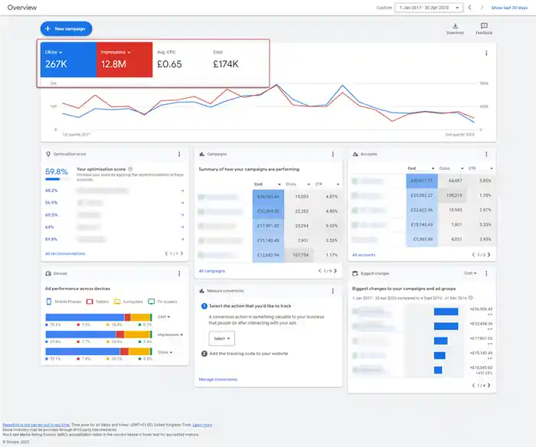The image size is (536, 447).
Task: Open Campaigns table Cost column dropdown
Action: (x=267, y=184)
